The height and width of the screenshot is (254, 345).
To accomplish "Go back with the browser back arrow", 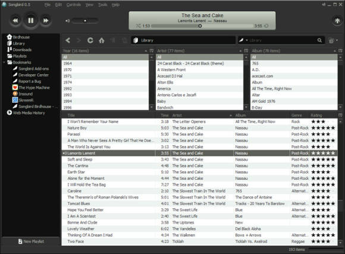I will click(68, 40).
